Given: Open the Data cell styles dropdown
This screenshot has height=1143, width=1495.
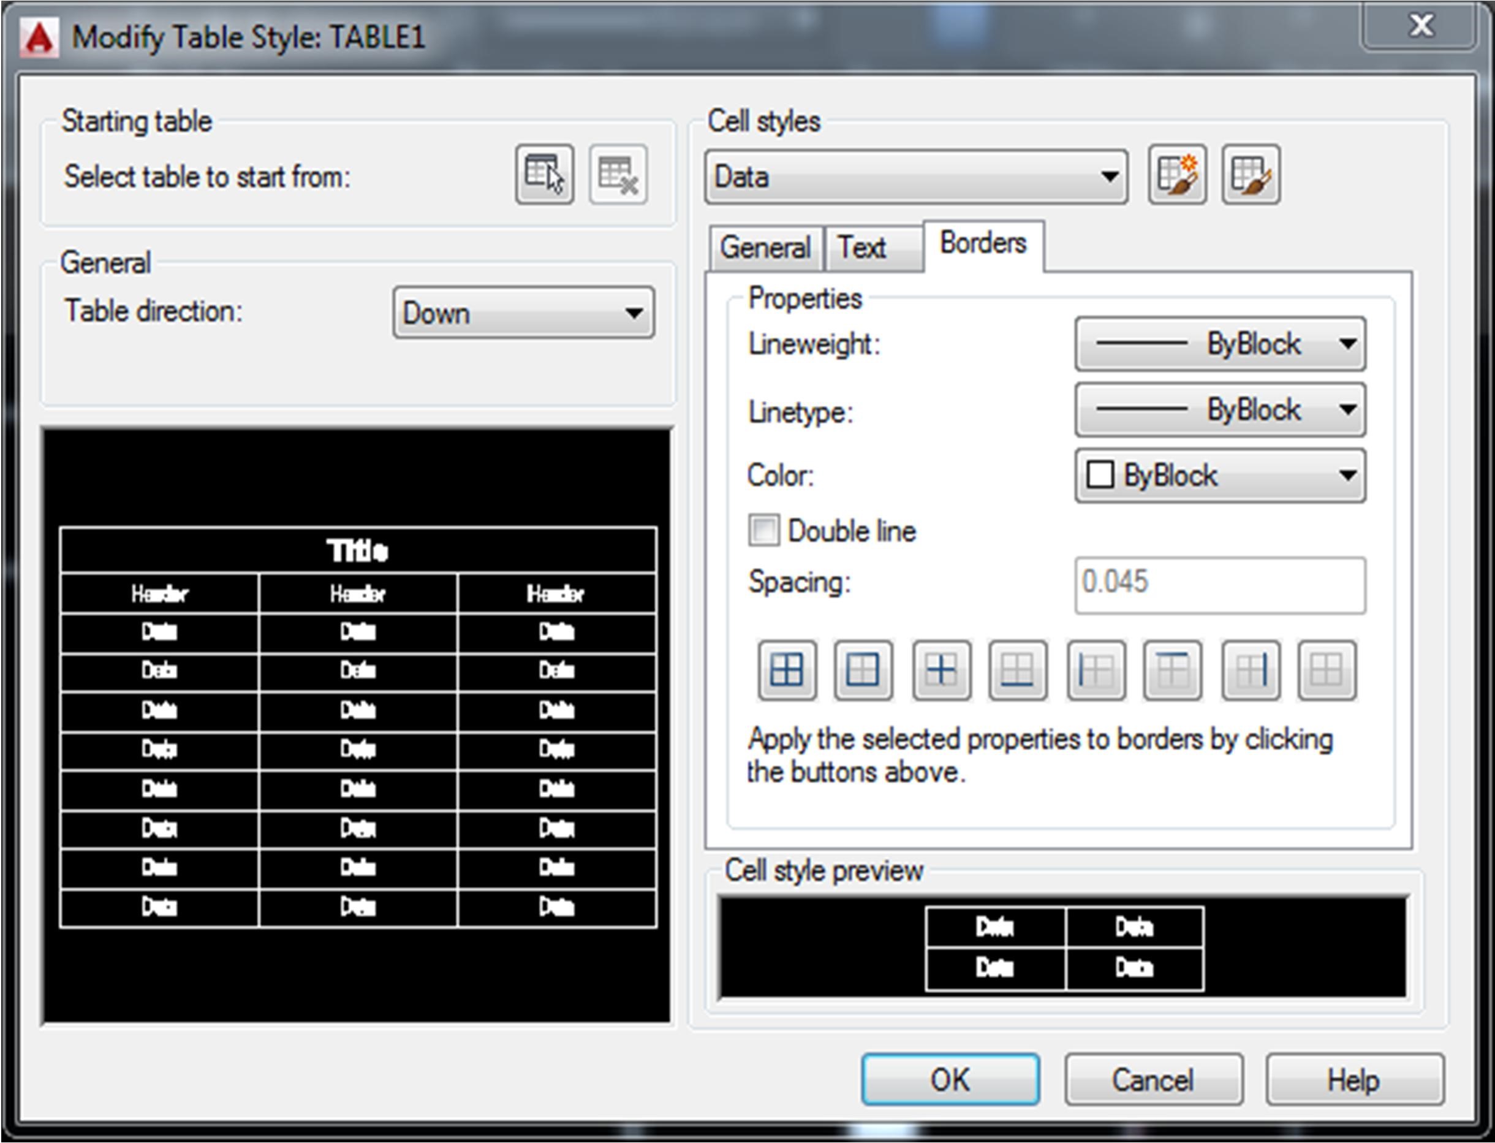Looking at the screenshot, I should pyautogui.click(x=915, y=178).
